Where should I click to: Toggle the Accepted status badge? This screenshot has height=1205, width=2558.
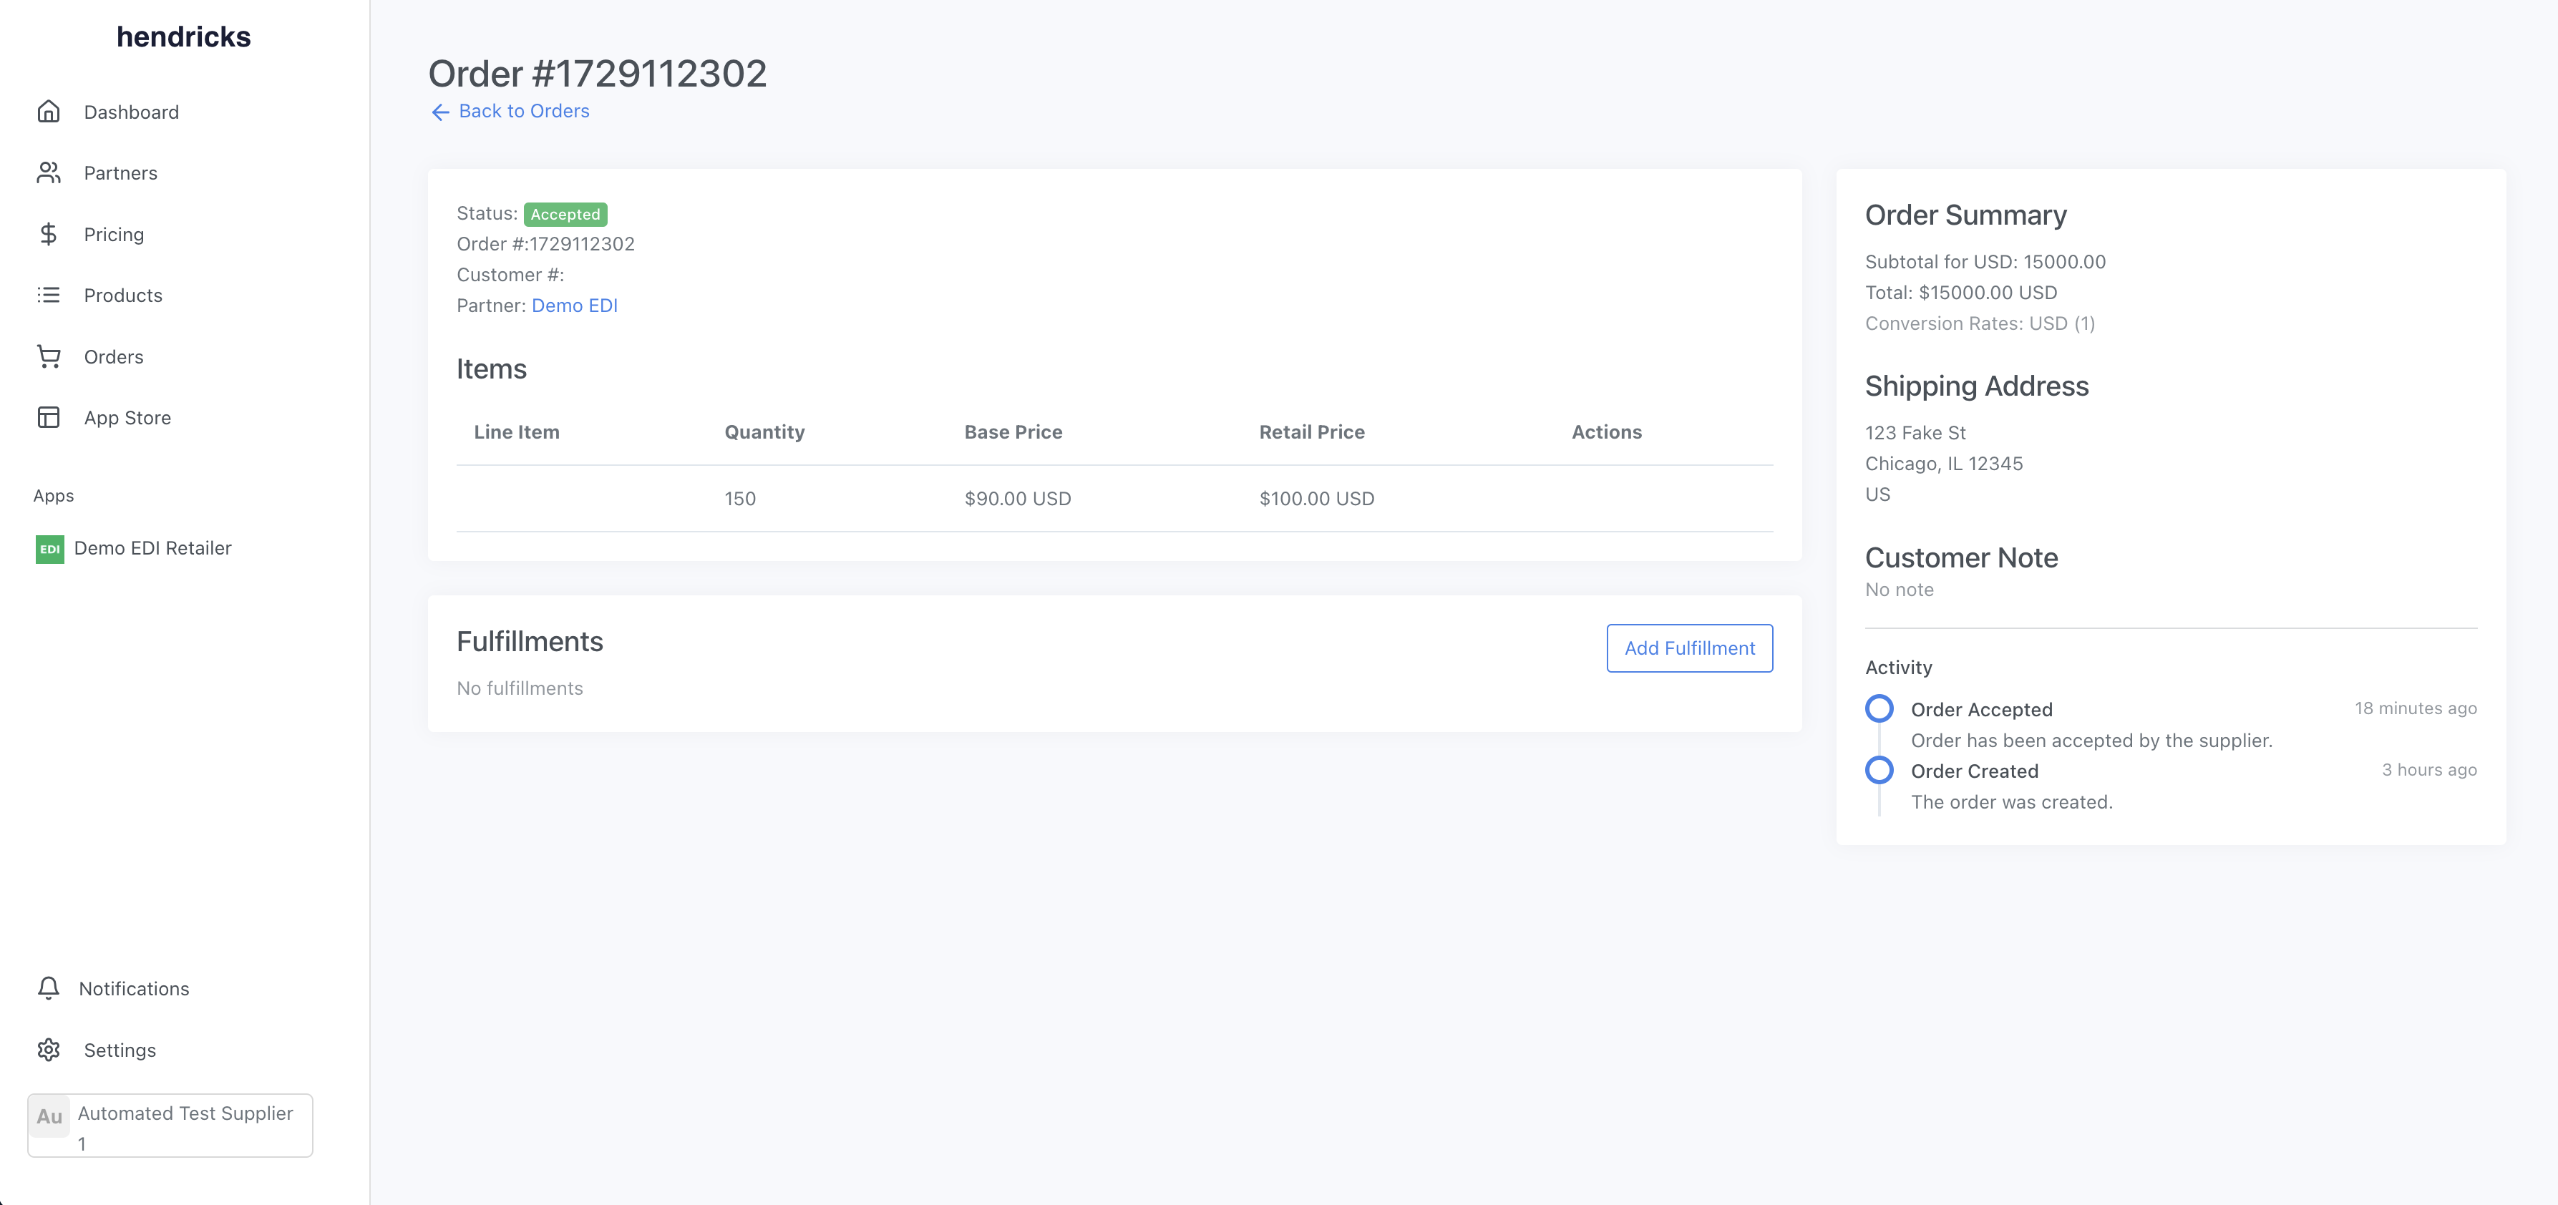click(x=565, y=214)
